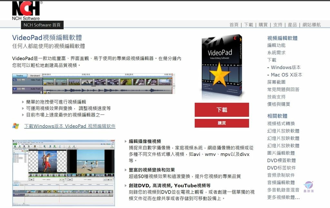The image size is (330, 208).
Task: Open 多音軌錄音混音 in sidebar
Action: tap(283, 190)
